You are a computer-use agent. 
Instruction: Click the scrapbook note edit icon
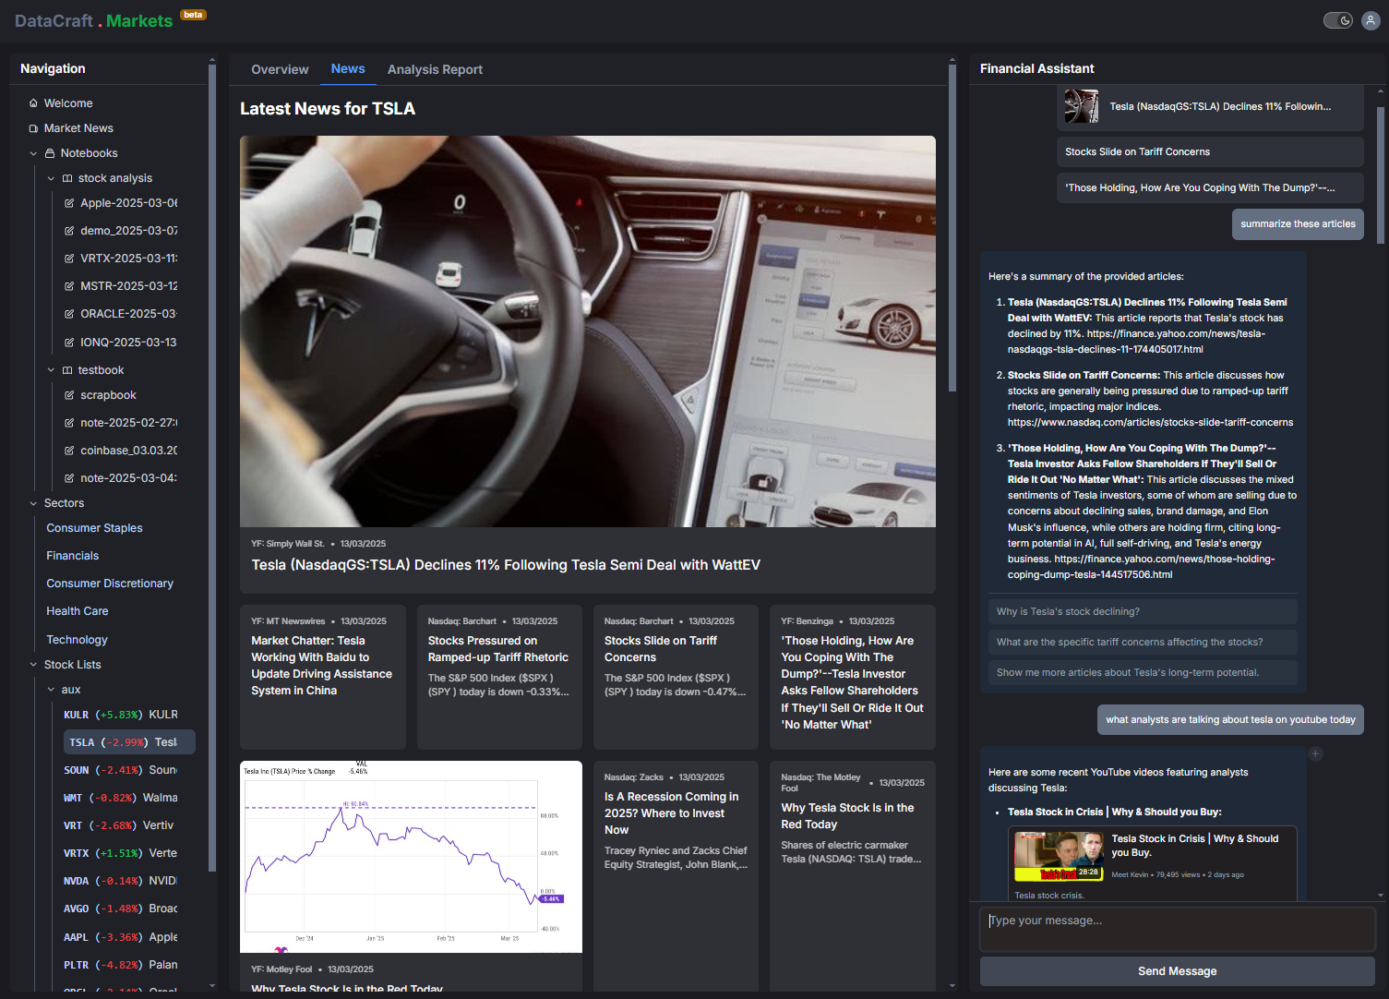(x=69, y=395)
